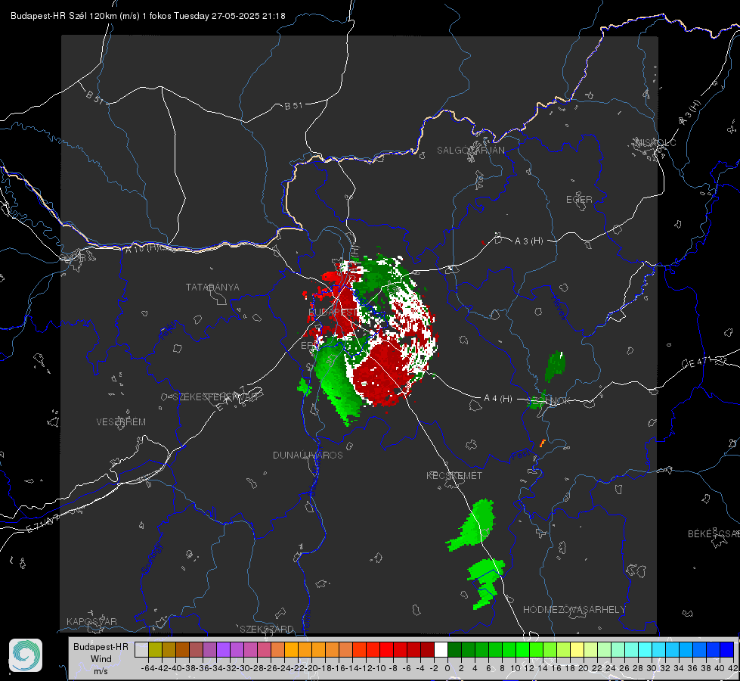Screen dimensions: 740x681
Task: Click the green echo blob southeast of Kecskemét
Action: click(473, 524)
